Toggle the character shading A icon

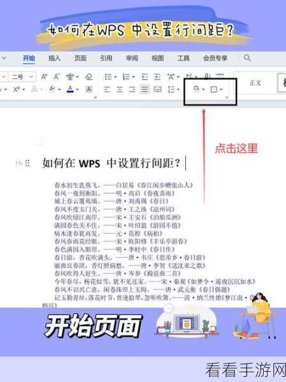point(89,89)
